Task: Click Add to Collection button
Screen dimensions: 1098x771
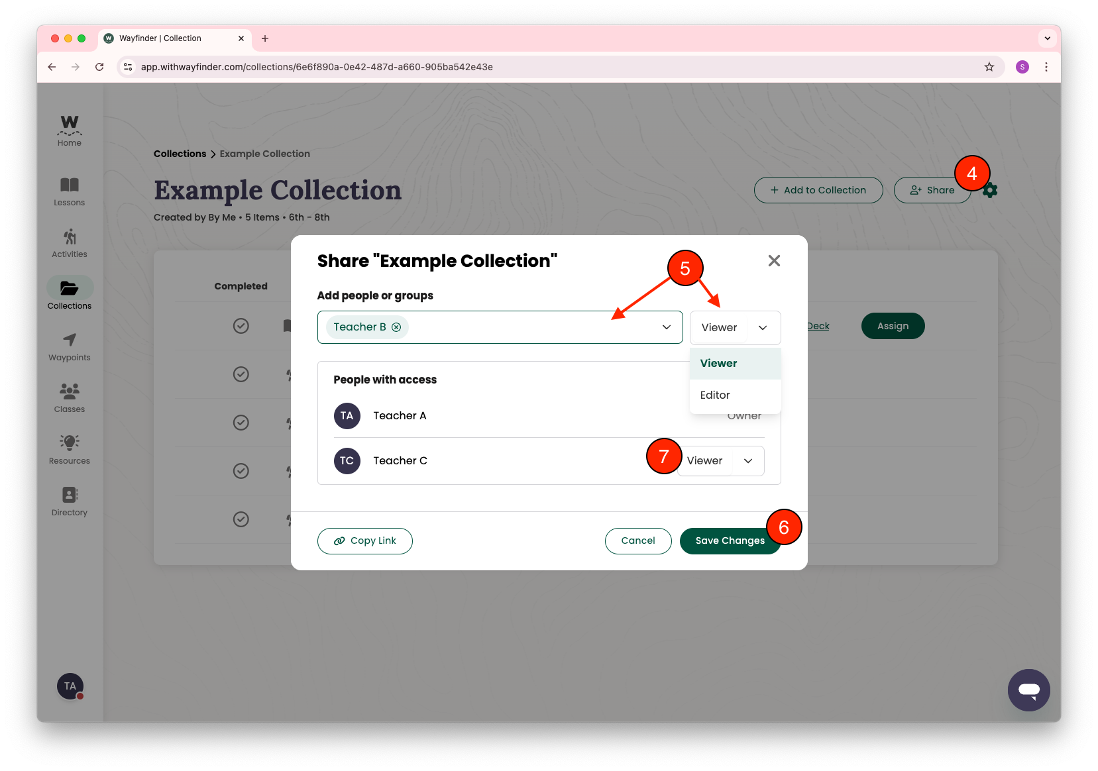Action: 818,190
